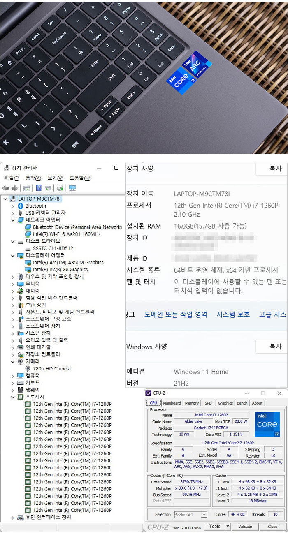288x534 pixels.
Task: Click the 보안 장치 category icon
Action: [x=21, y=305]
